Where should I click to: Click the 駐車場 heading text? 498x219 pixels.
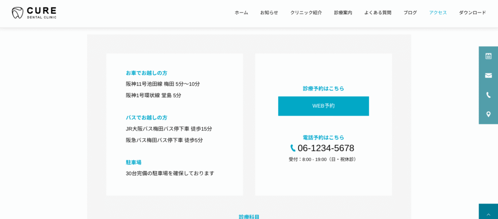click(x=134, y=162)
